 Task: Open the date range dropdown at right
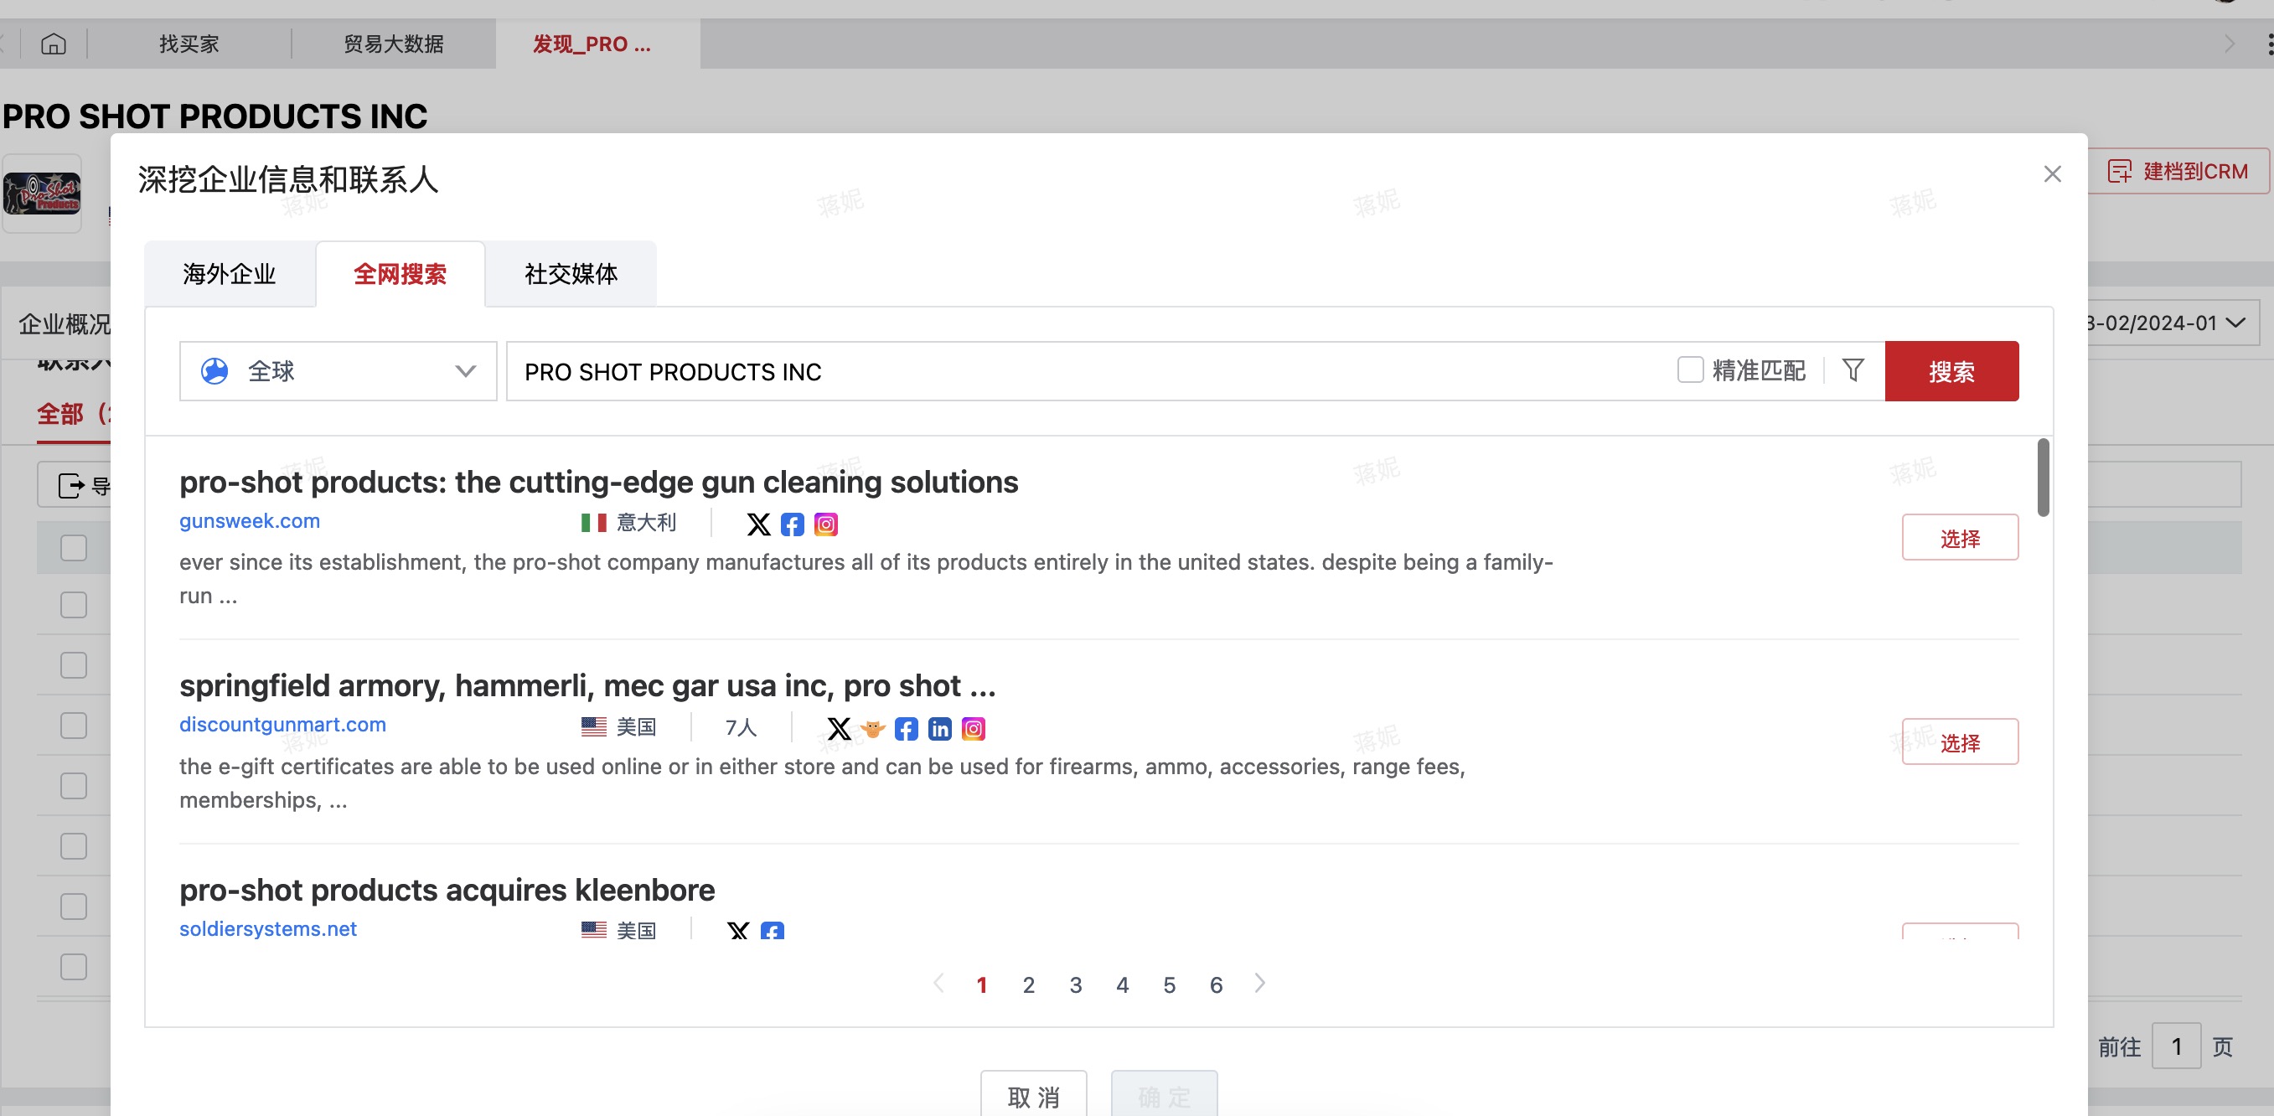pyautogui.click(x=2172, y=323)
